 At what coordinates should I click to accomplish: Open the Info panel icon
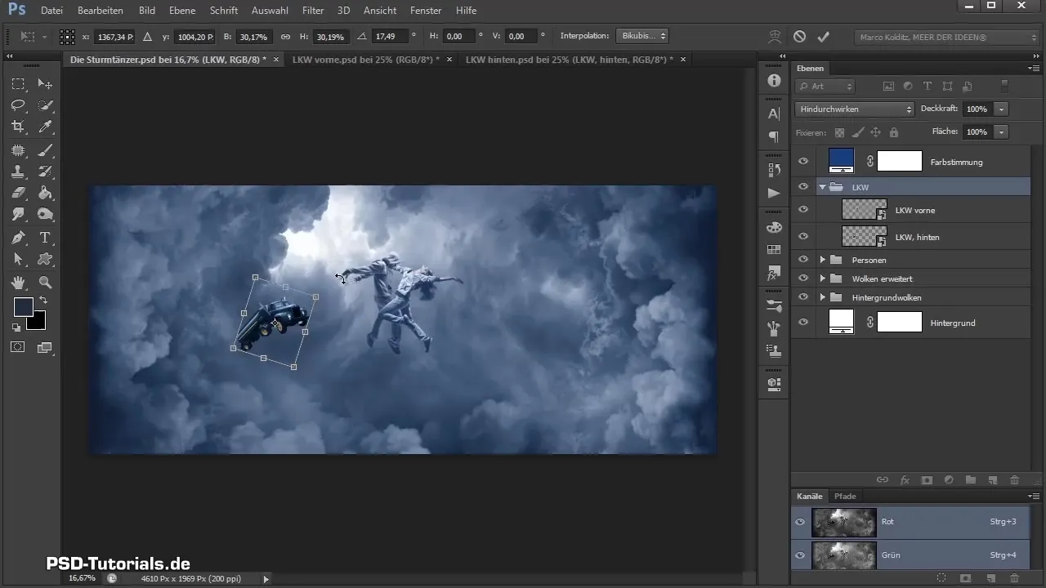point(774,81)
